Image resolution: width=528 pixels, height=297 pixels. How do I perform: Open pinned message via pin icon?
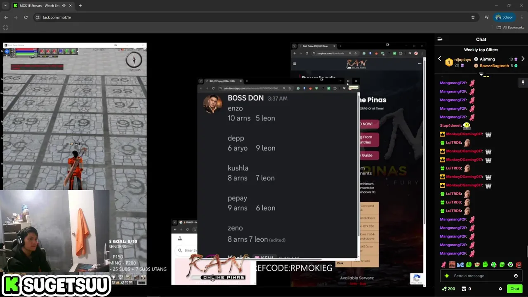(x=523, y=82)
